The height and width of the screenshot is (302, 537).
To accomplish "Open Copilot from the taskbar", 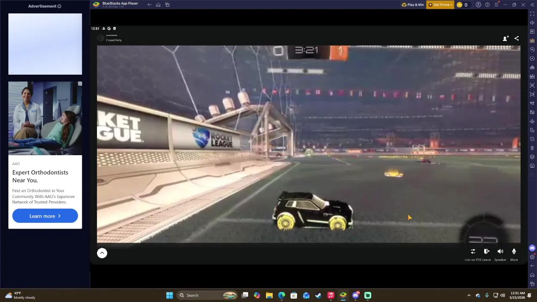I will click(x=257, y=295).
